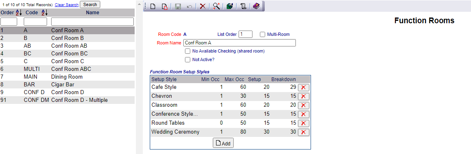This screenshot has width=471, height=154.
Task: Select Conf Room AB in list
Action: (67, 46)
